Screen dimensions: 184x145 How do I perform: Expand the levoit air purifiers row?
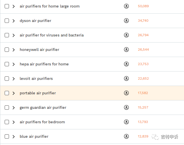click(14, 79)
